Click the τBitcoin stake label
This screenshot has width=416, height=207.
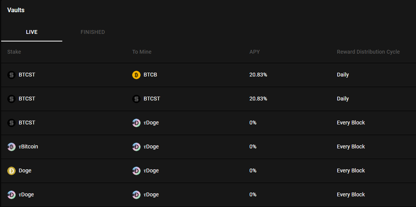[x=28, y=146]
